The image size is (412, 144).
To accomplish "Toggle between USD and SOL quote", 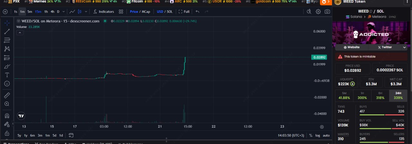I will 165,12.
